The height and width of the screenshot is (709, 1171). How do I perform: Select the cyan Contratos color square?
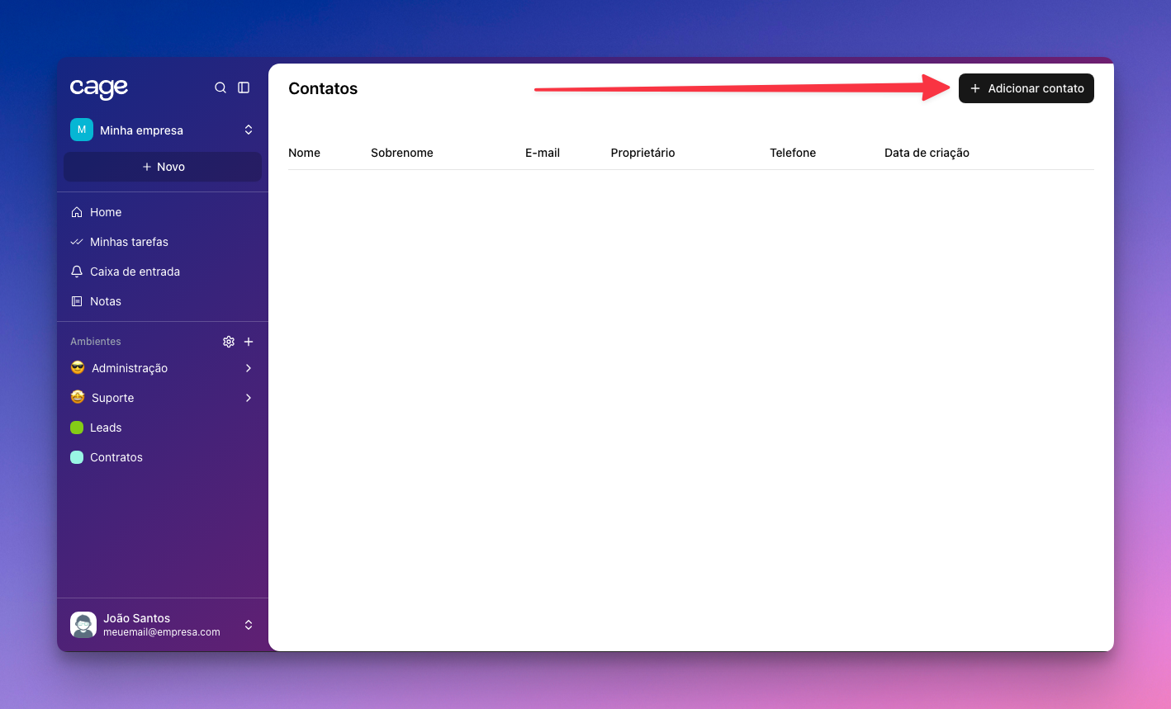pyautogui.click(x=77, y=457)
